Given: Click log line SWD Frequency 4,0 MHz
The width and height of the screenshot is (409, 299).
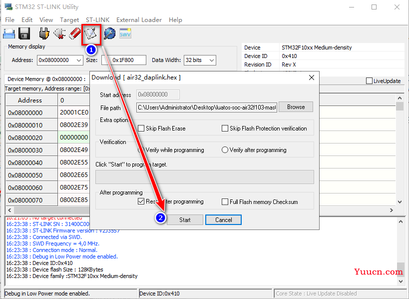Looking at the screenshot, I should 53,243.
